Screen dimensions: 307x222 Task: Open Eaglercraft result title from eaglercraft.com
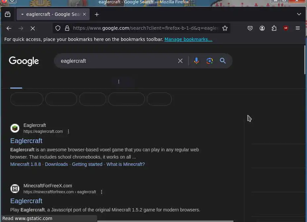click(x=26, y=141)
